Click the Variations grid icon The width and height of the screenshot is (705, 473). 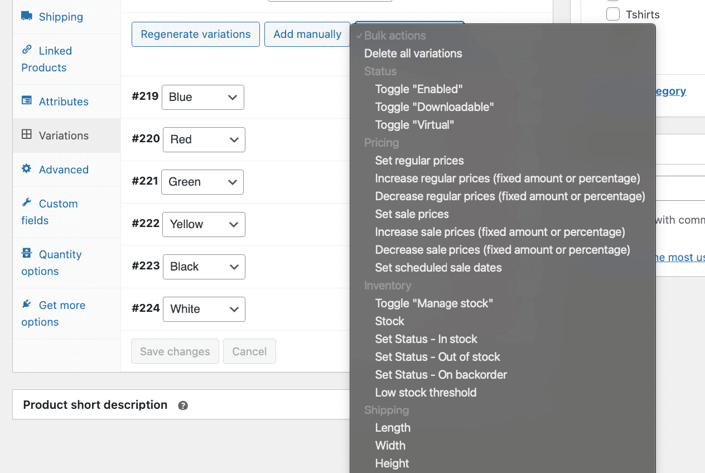[x=26, y=134]
